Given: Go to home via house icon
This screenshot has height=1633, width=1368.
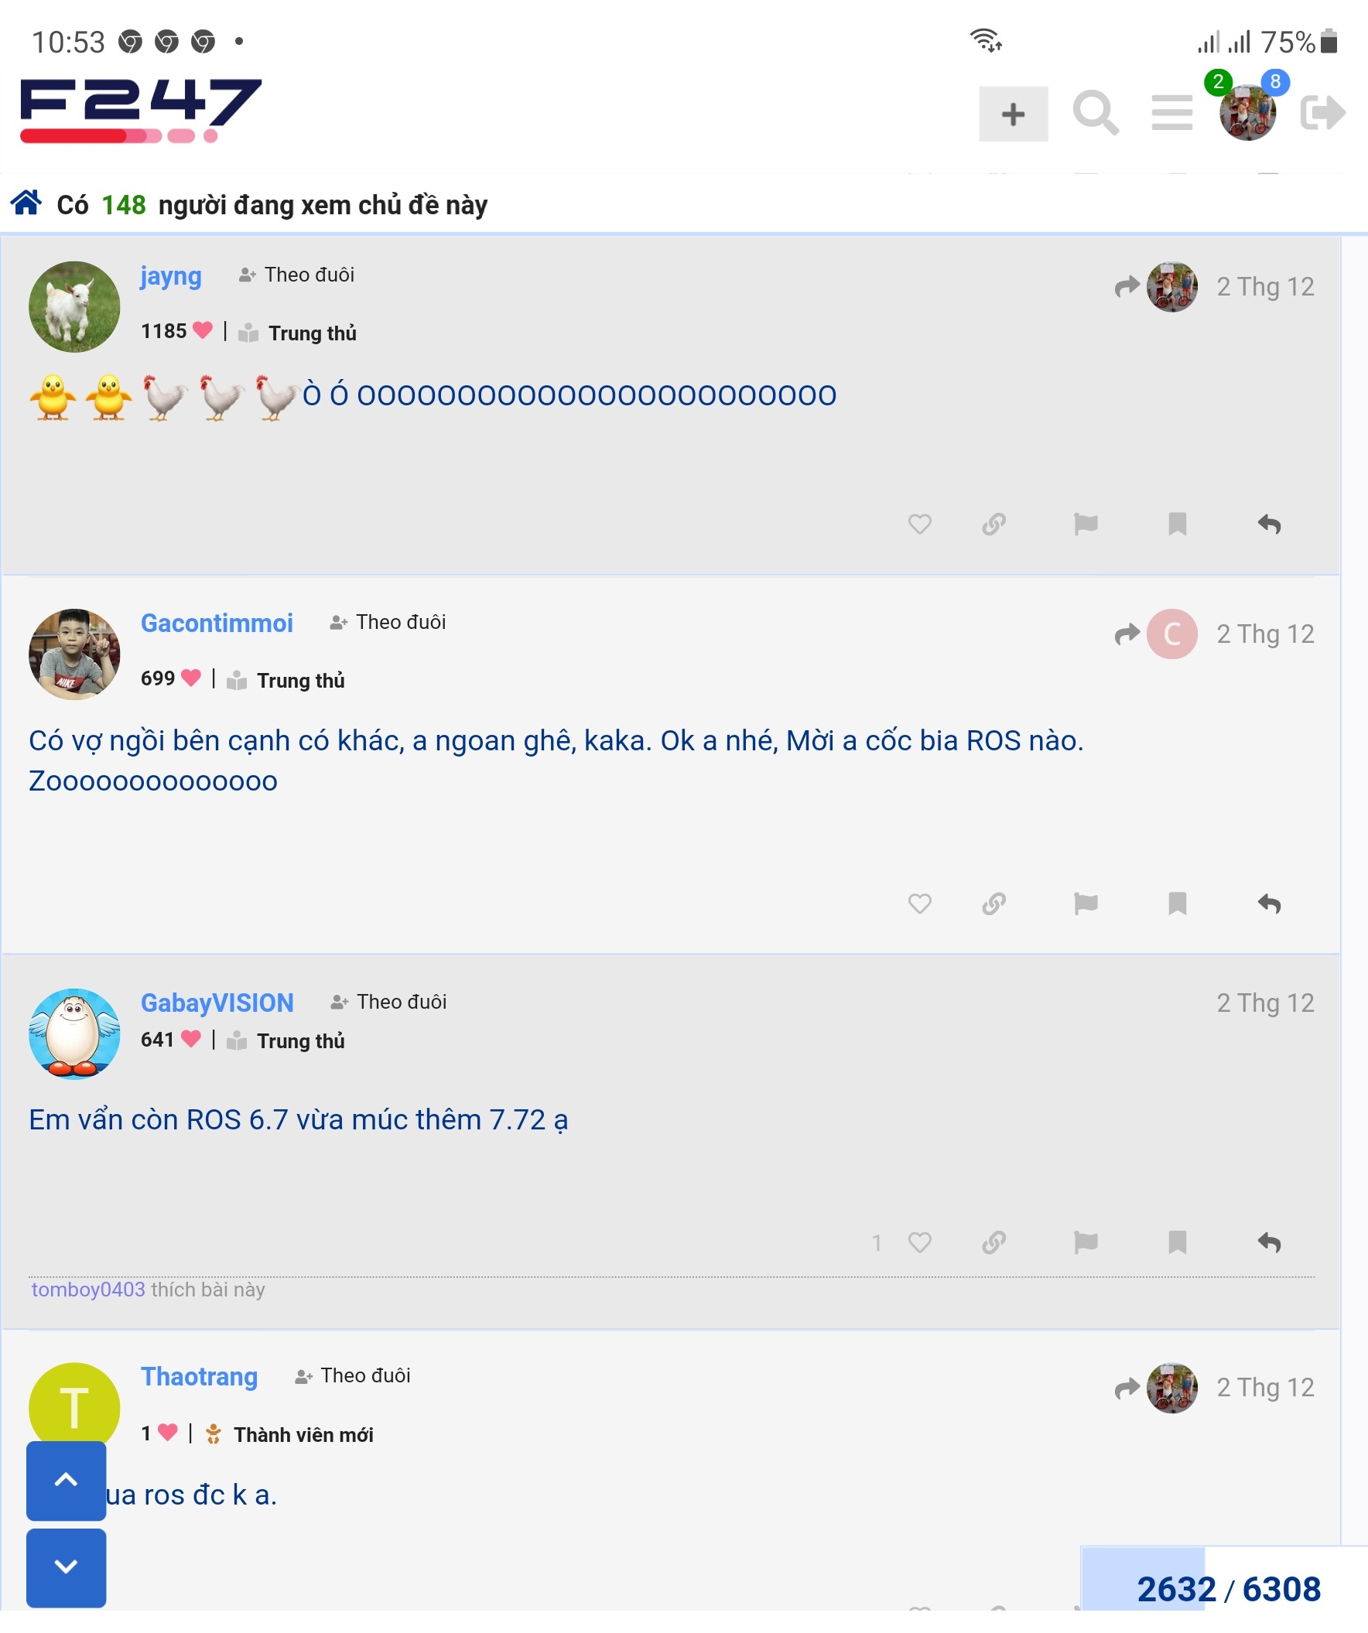Looking at the screenshot, I should coord(26,203).
